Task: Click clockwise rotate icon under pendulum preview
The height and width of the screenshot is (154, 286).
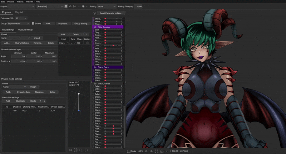Action: (x=86, y=150)
